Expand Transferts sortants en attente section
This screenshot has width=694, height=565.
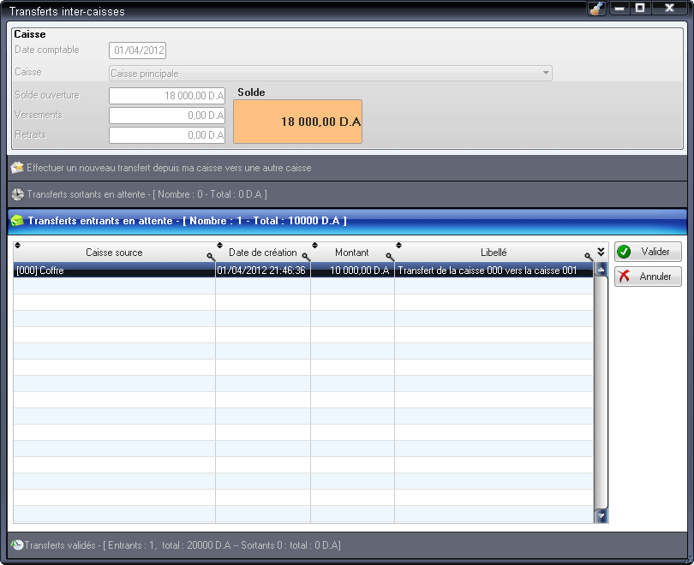[146, 194]
